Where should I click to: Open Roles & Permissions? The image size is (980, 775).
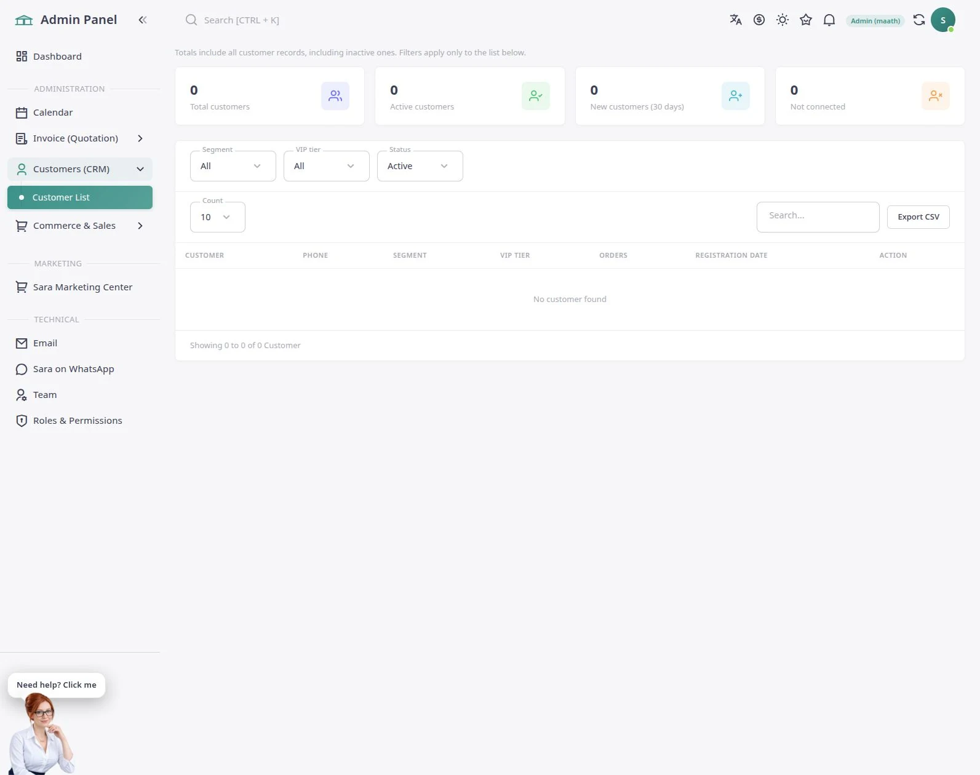coord(80,421)
